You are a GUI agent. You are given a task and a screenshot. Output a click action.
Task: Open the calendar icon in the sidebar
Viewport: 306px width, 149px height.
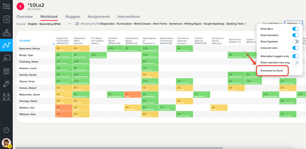coord(6,71)
